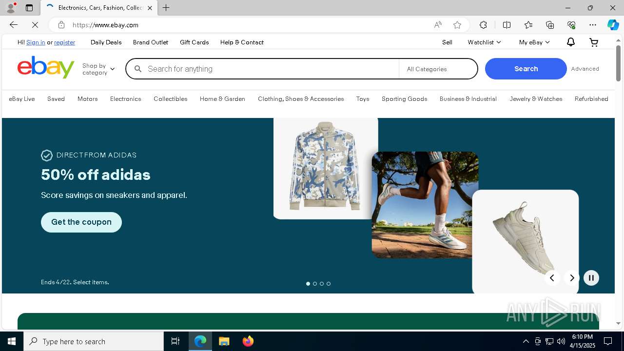Open the Gift Cards link
The height and width of the screenshot is (351, 624).
194,42
